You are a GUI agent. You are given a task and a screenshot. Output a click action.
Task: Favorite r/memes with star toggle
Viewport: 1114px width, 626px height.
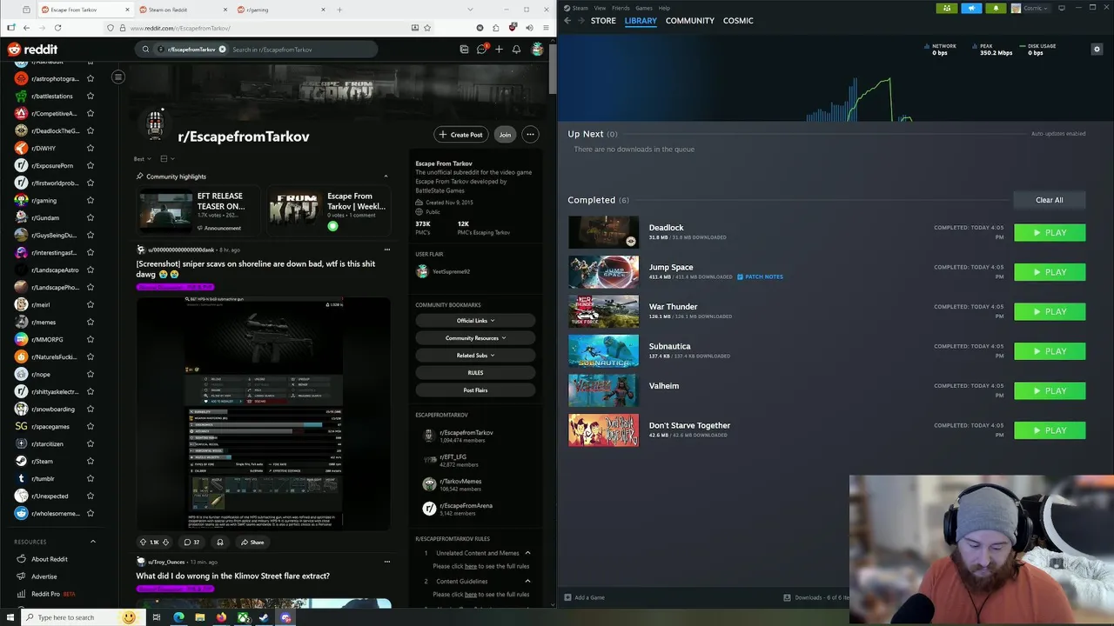(91, 322)
